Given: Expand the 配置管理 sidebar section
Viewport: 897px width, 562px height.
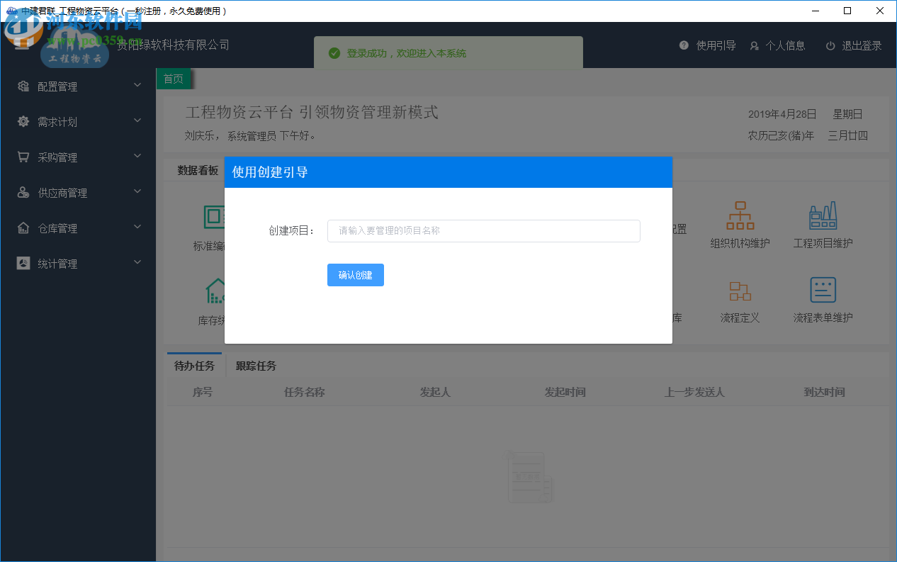Looking at the screenshot, I should tap(137, 84).
